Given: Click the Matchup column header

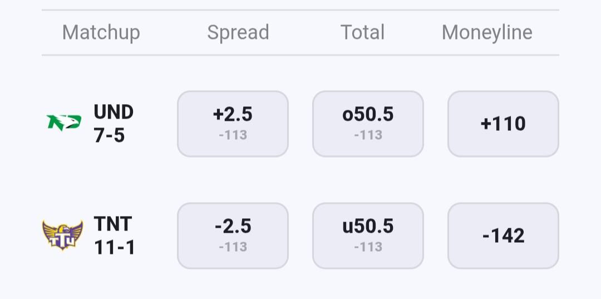Looking at the screenshot, I should pyautogui.click(x=101, y=32).
